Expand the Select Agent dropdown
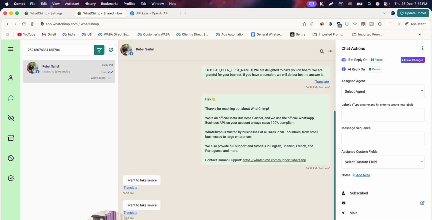The height and width of the screenshot is (220, 432). (383, 91)
